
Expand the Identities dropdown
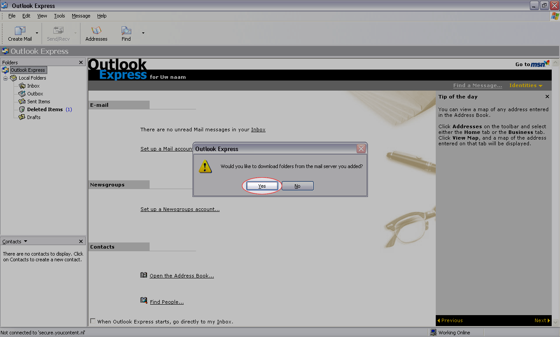click(x=526, y=85)
